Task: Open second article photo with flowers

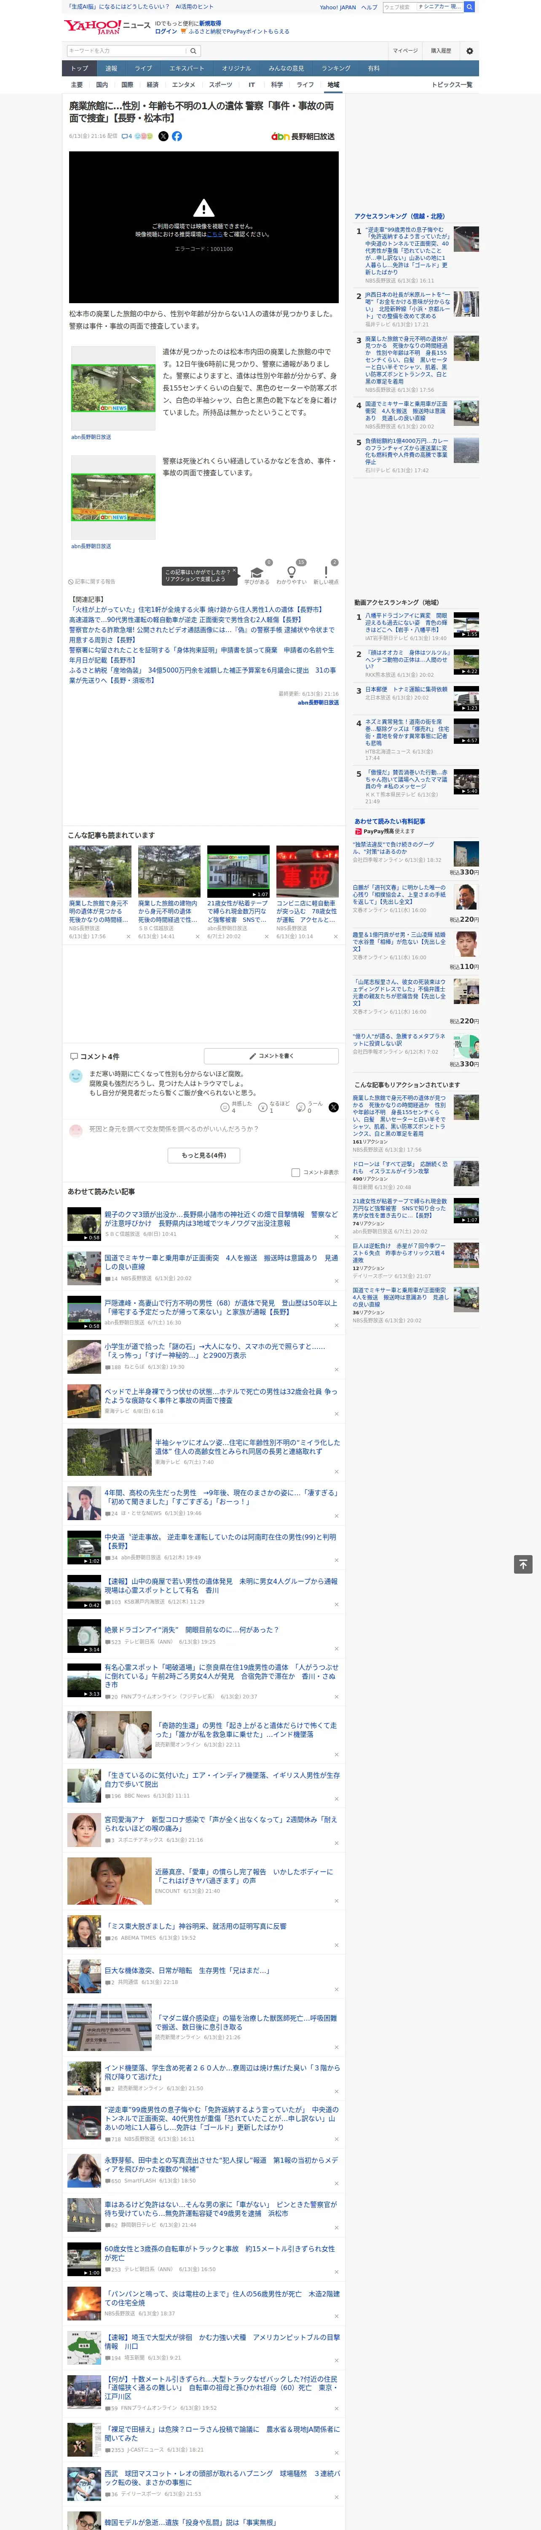Action: click(114, 497)
